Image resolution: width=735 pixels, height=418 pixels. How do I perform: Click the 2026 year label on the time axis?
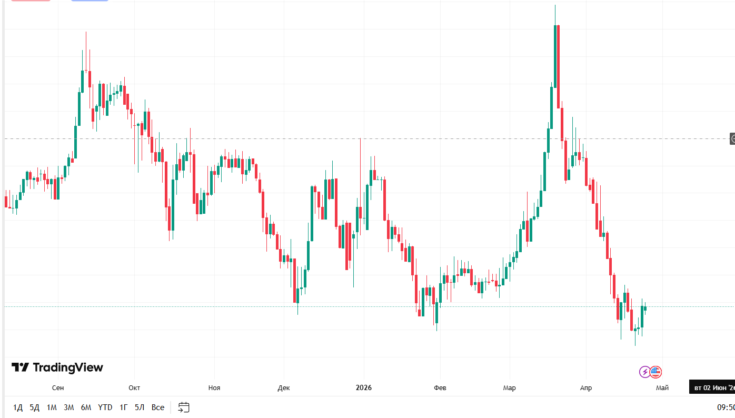[364, 388]
